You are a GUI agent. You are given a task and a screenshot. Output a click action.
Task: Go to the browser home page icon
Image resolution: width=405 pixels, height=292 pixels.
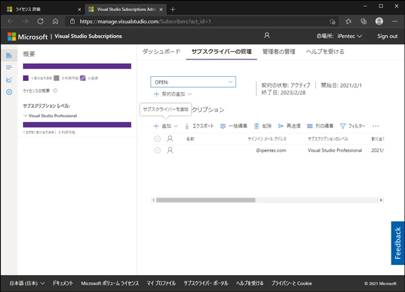55,22
